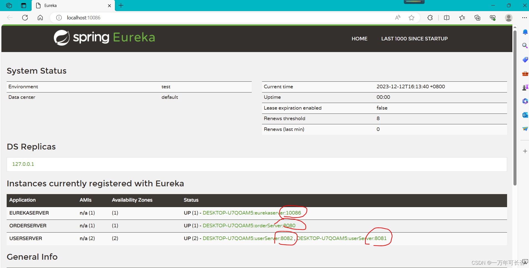Viewport: 529px width, 268px height.
Task: Close the Eureka tab
Action: pos(109,6)
